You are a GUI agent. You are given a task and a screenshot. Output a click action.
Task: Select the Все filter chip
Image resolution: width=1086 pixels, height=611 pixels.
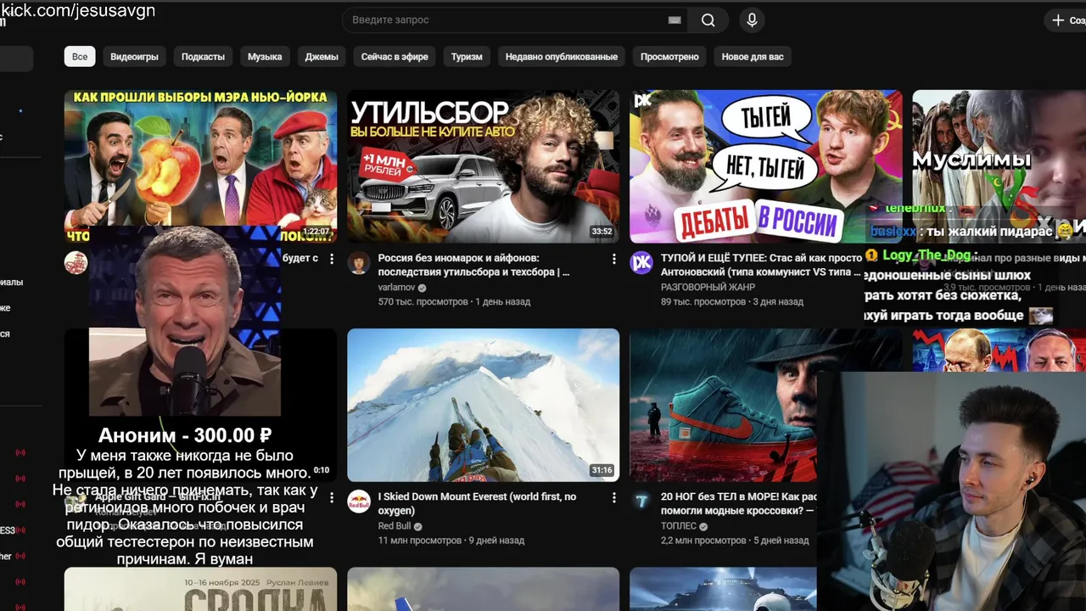80,57
